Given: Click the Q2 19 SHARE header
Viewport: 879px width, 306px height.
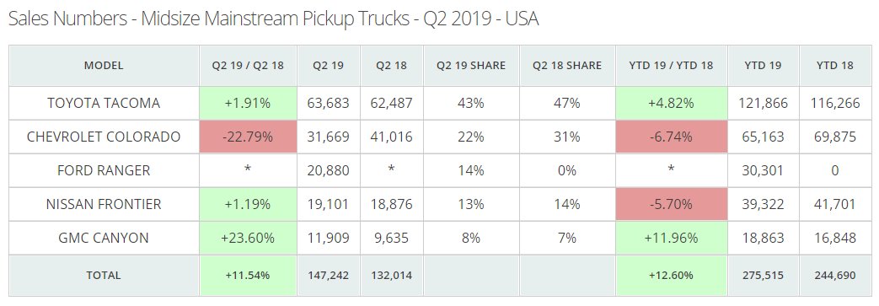Looking at the screenshot, I should tap(471, 66).
